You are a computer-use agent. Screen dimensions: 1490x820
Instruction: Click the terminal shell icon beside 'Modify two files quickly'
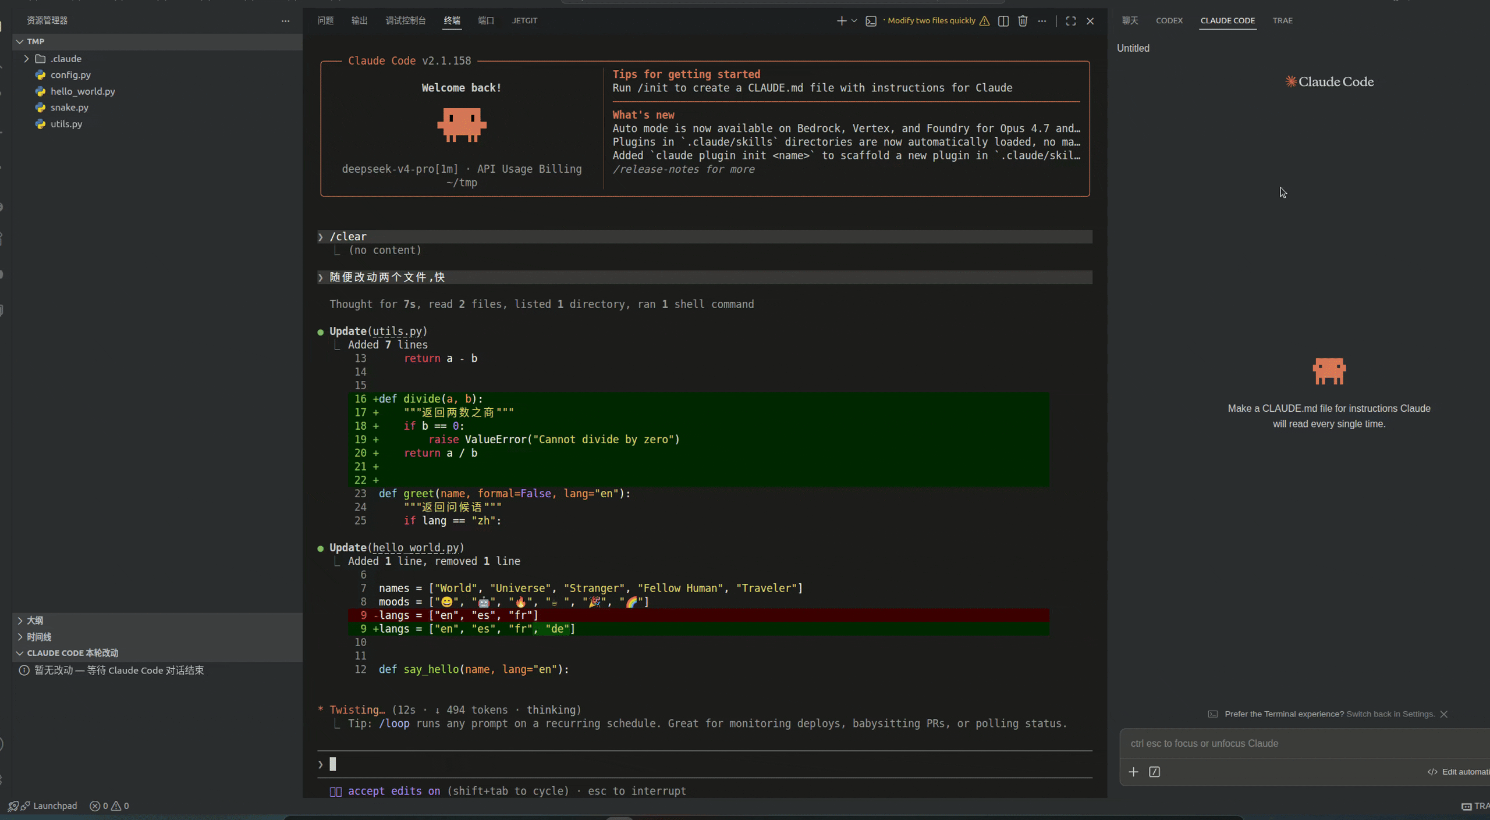871,21
